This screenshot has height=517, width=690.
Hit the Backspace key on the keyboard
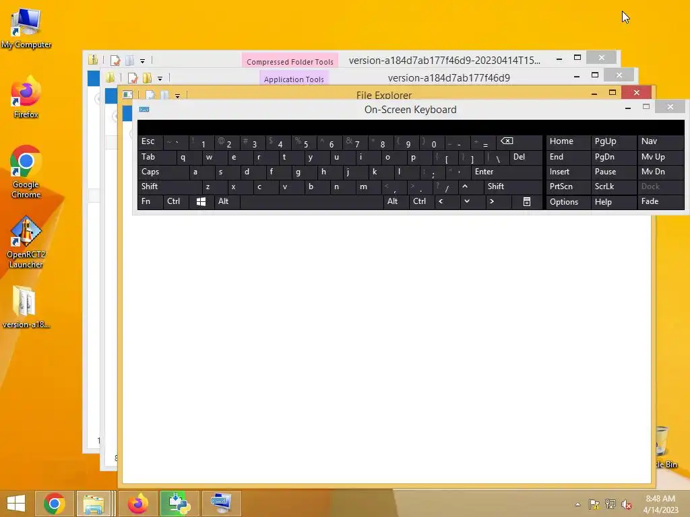520,142
